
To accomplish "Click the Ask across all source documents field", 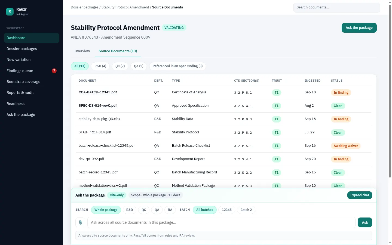I will (221, 222).
